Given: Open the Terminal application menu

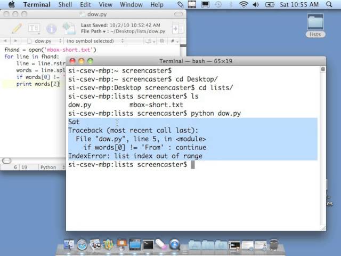Looking at the screenshot, I should click(x=37, y=5).
